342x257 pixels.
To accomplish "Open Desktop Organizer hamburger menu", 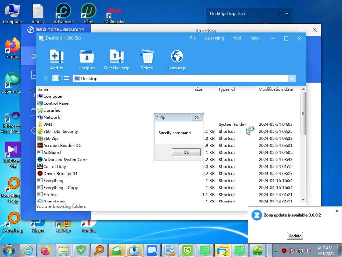I will point(280,14).
